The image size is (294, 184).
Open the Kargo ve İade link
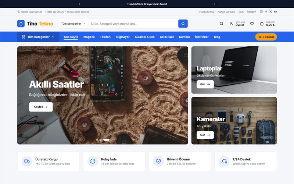(x=226, y=12)
